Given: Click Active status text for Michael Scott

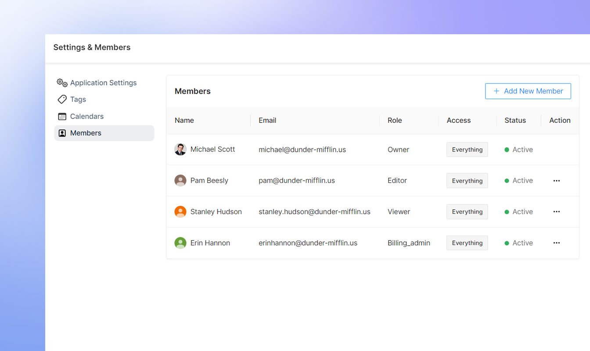Looking at the screenshot, I should click(522, 150).
